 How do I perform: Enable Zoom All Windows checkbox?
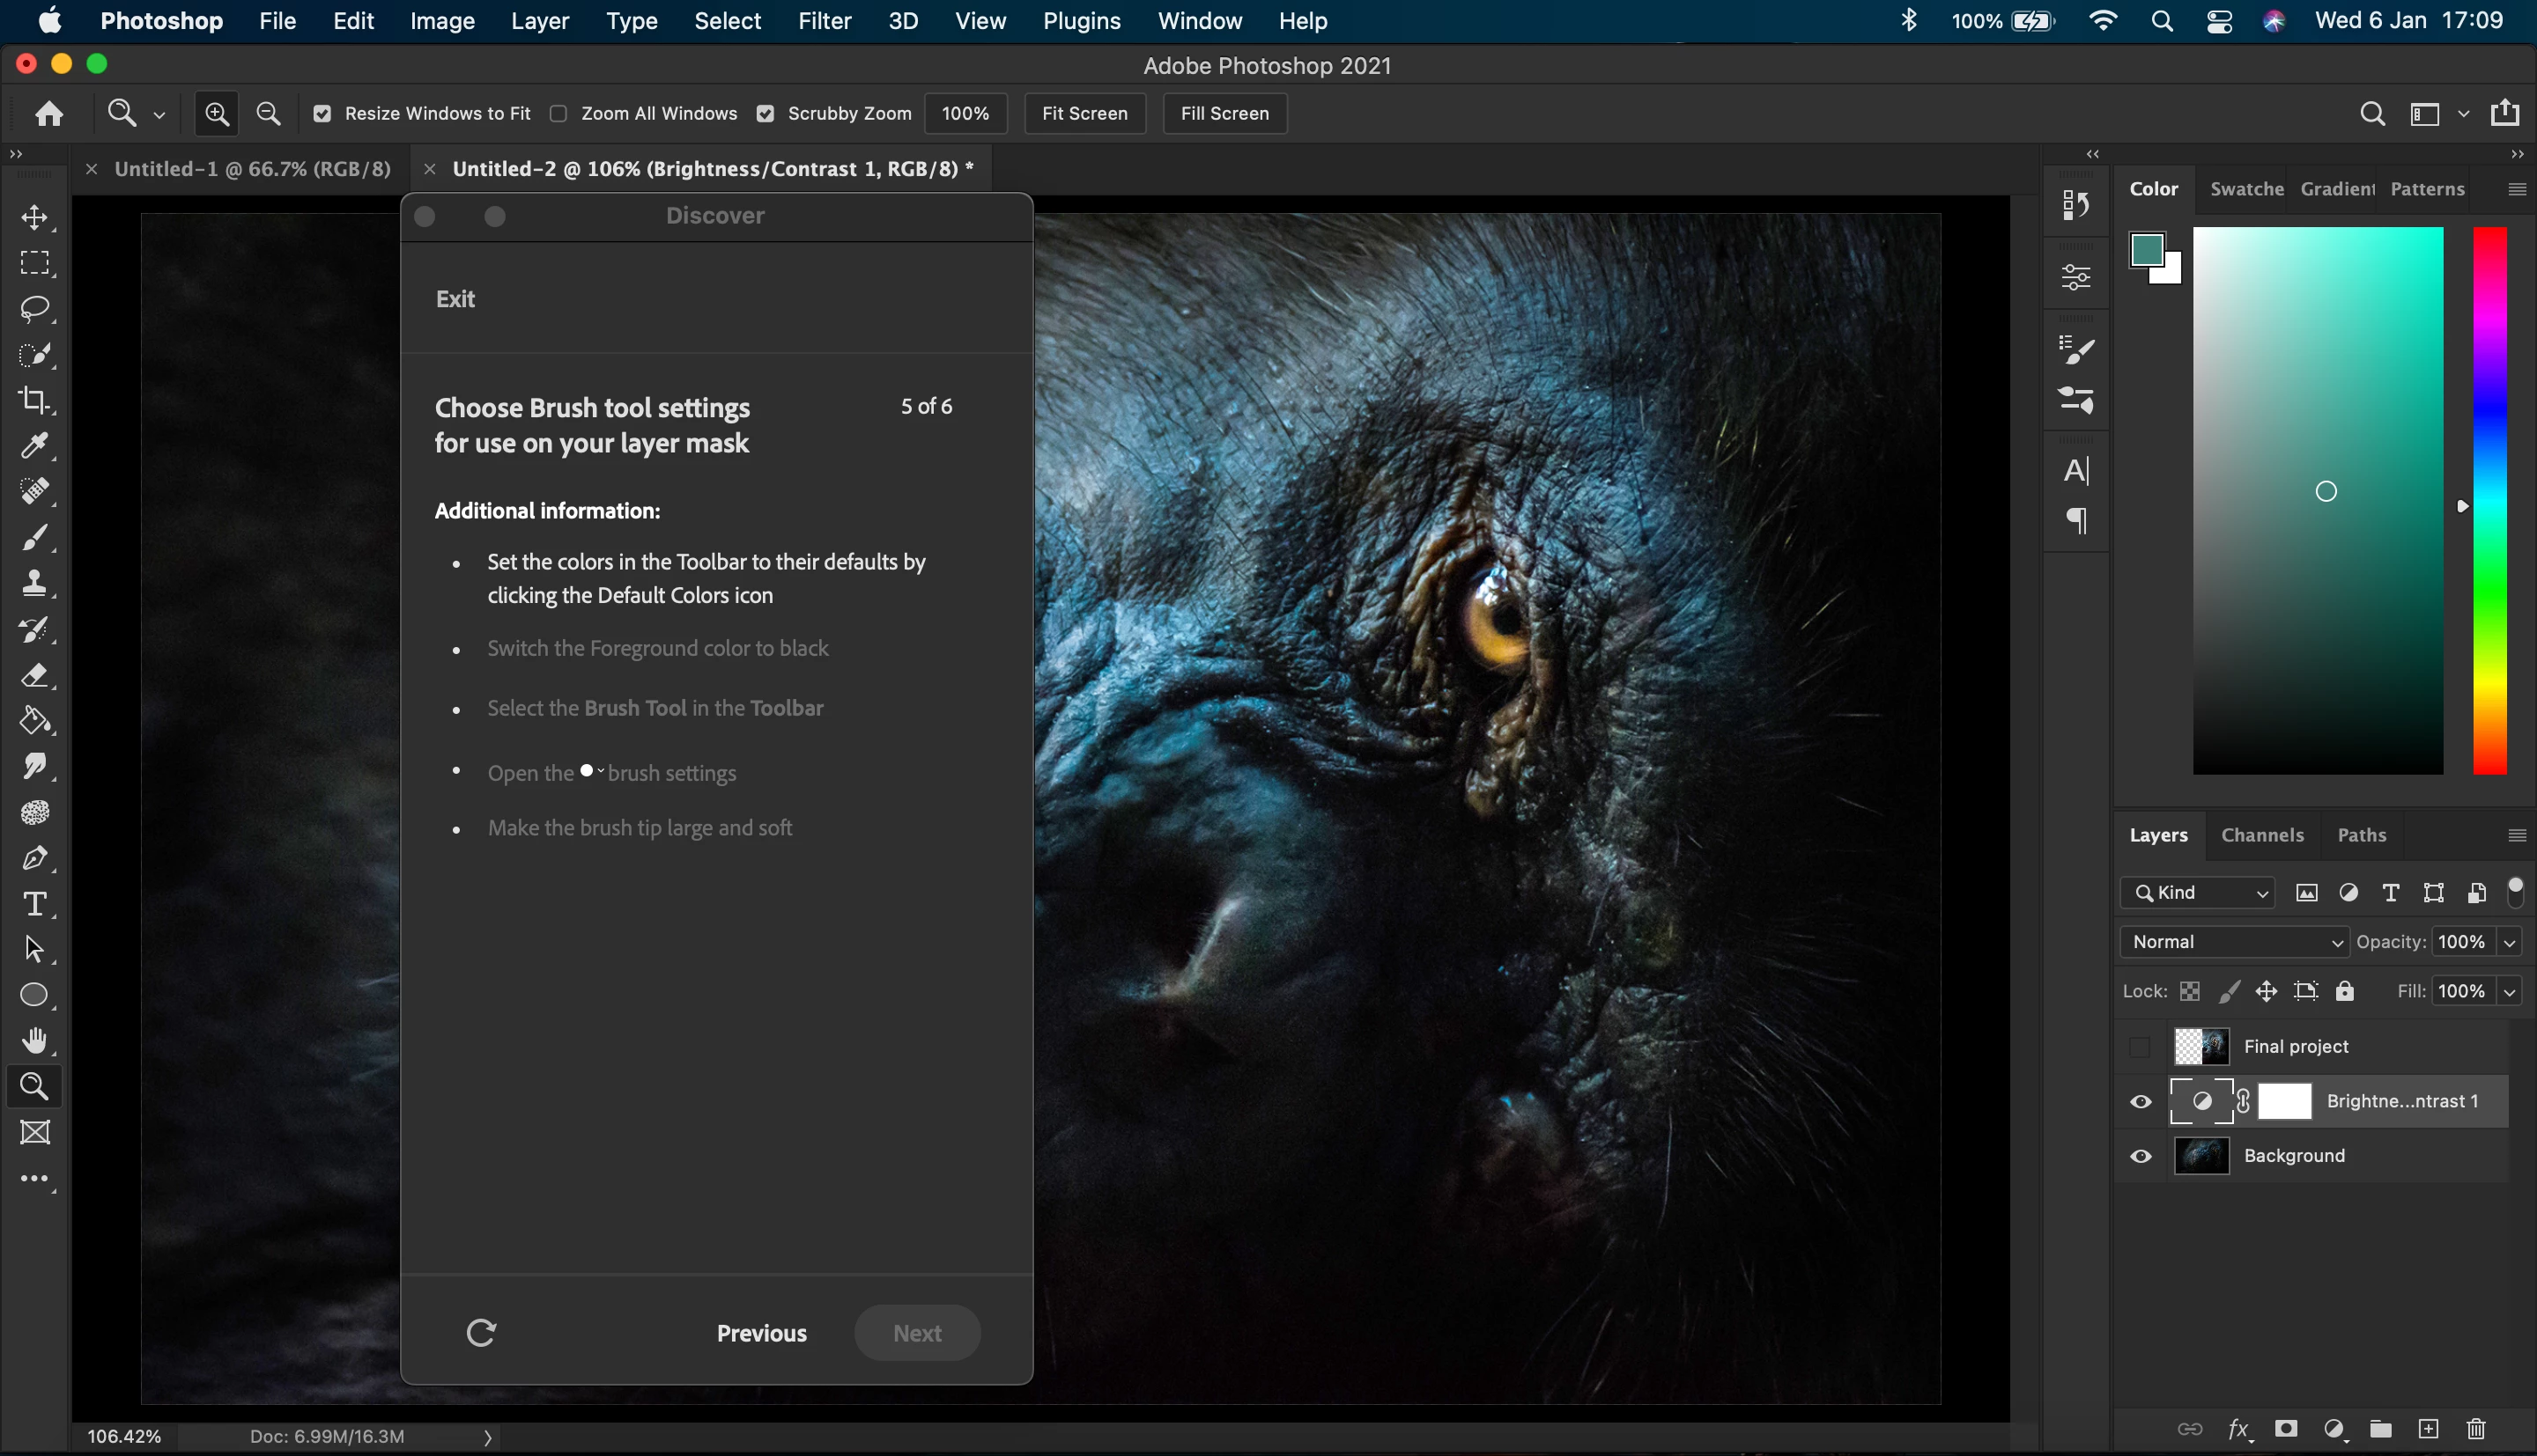point(558,113)
